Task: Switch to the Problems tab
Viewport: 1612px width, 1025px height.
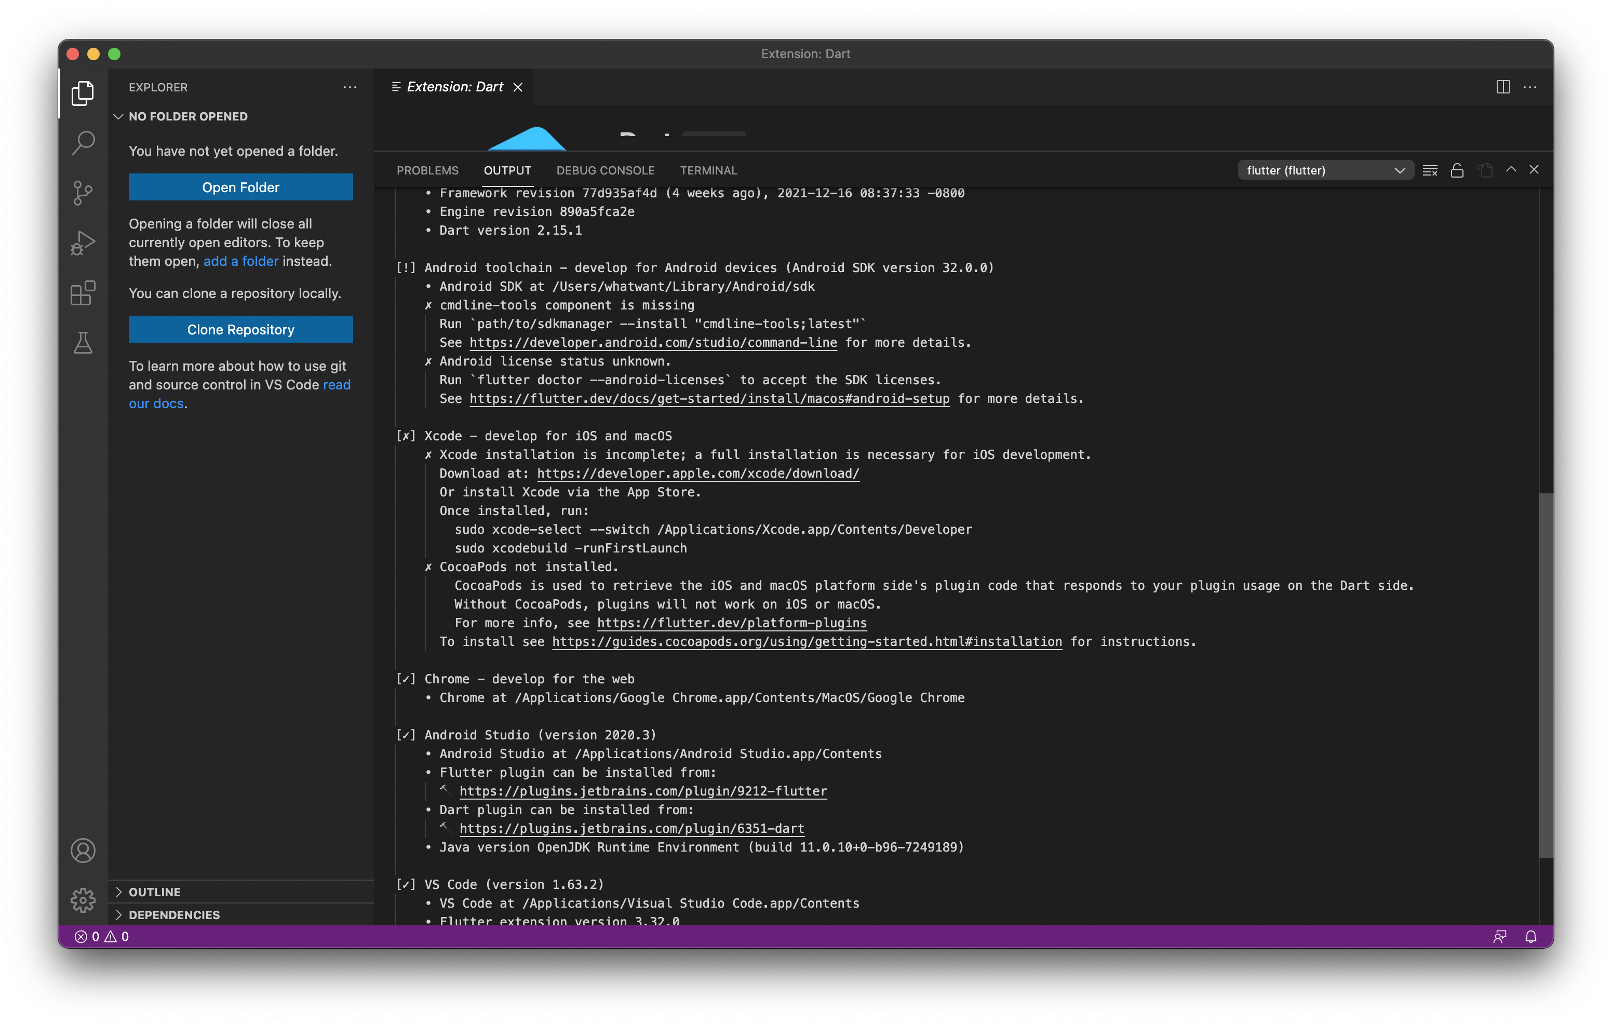Action: [x=427, y=170]
